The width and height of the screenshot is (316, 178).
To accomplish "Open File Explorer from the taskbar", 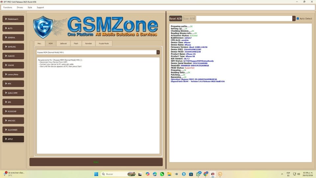I will point(169,174).
